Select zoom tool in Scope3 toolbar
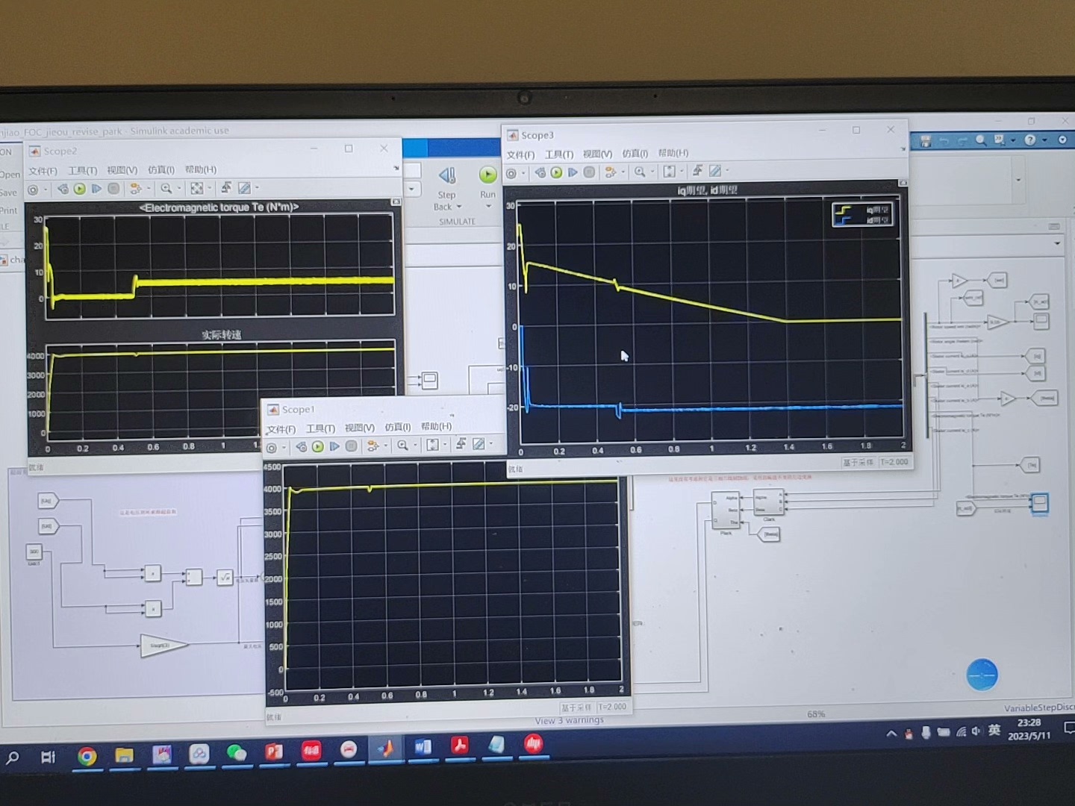The height and width of the screenshot is (806, 1075). click(640, 172)
